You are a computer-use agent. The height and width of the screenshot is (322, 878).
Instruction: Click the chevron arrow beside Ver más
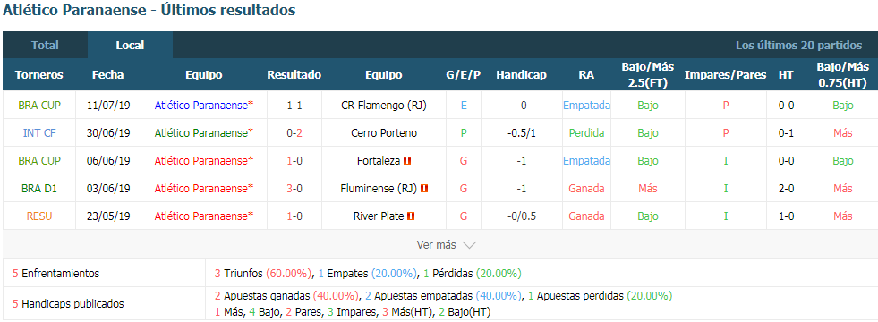pyautogui.click(x=469, y=245)
